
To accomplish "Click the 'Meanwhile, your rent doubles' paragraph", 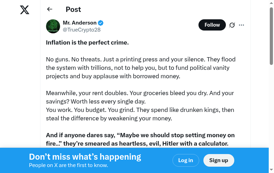I will pos(140,106).
